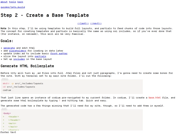
Task: Click the bold Note word
Action: tap(3, 28)
